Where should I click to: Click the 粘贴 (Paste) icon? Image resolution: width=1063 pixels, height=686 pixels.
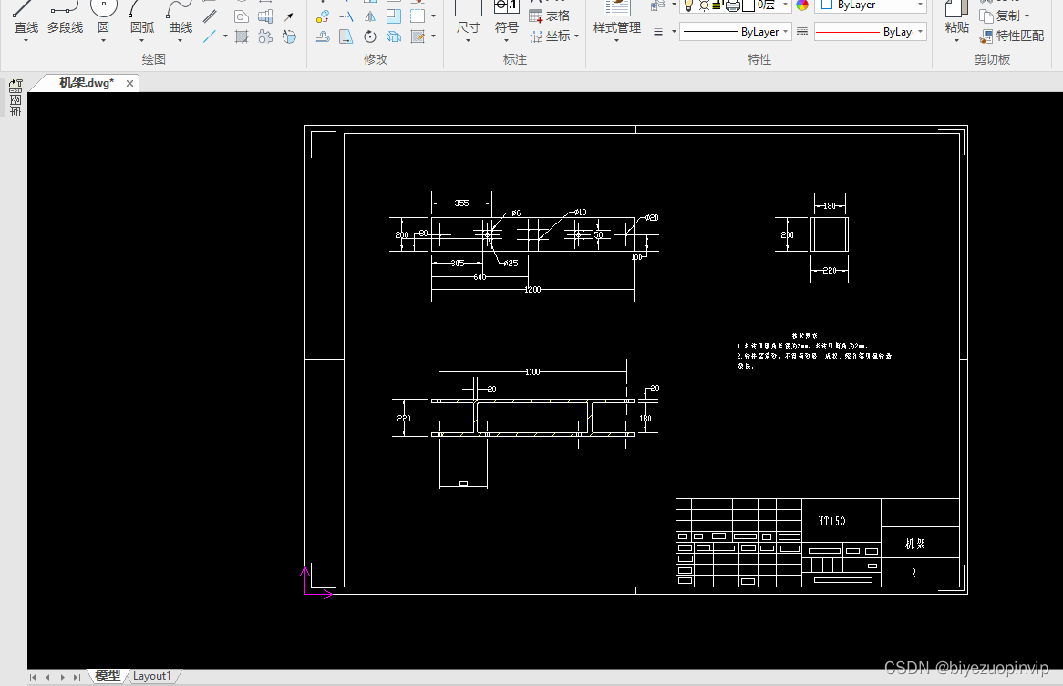(956, 17)
